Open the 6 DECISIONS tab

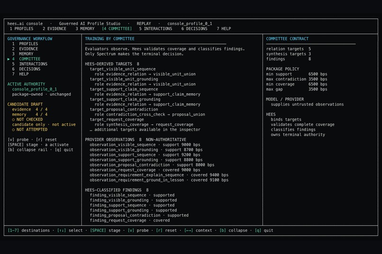coord(194,29)
